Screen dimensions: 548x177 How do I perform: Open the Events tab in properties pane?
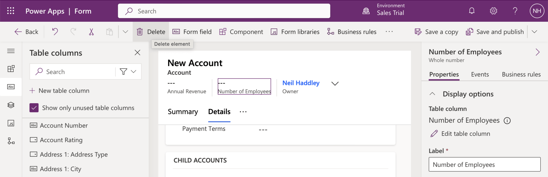(480, 75)
